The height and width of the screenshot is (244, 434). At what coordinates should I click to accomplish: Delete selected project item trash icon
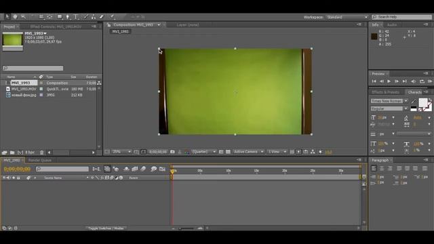pyautogui.click(x=42, y=152)
